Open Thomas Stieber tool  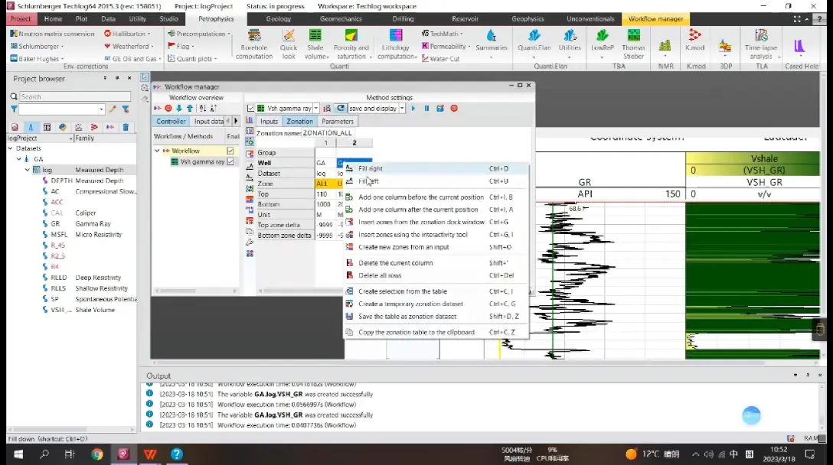633,44
